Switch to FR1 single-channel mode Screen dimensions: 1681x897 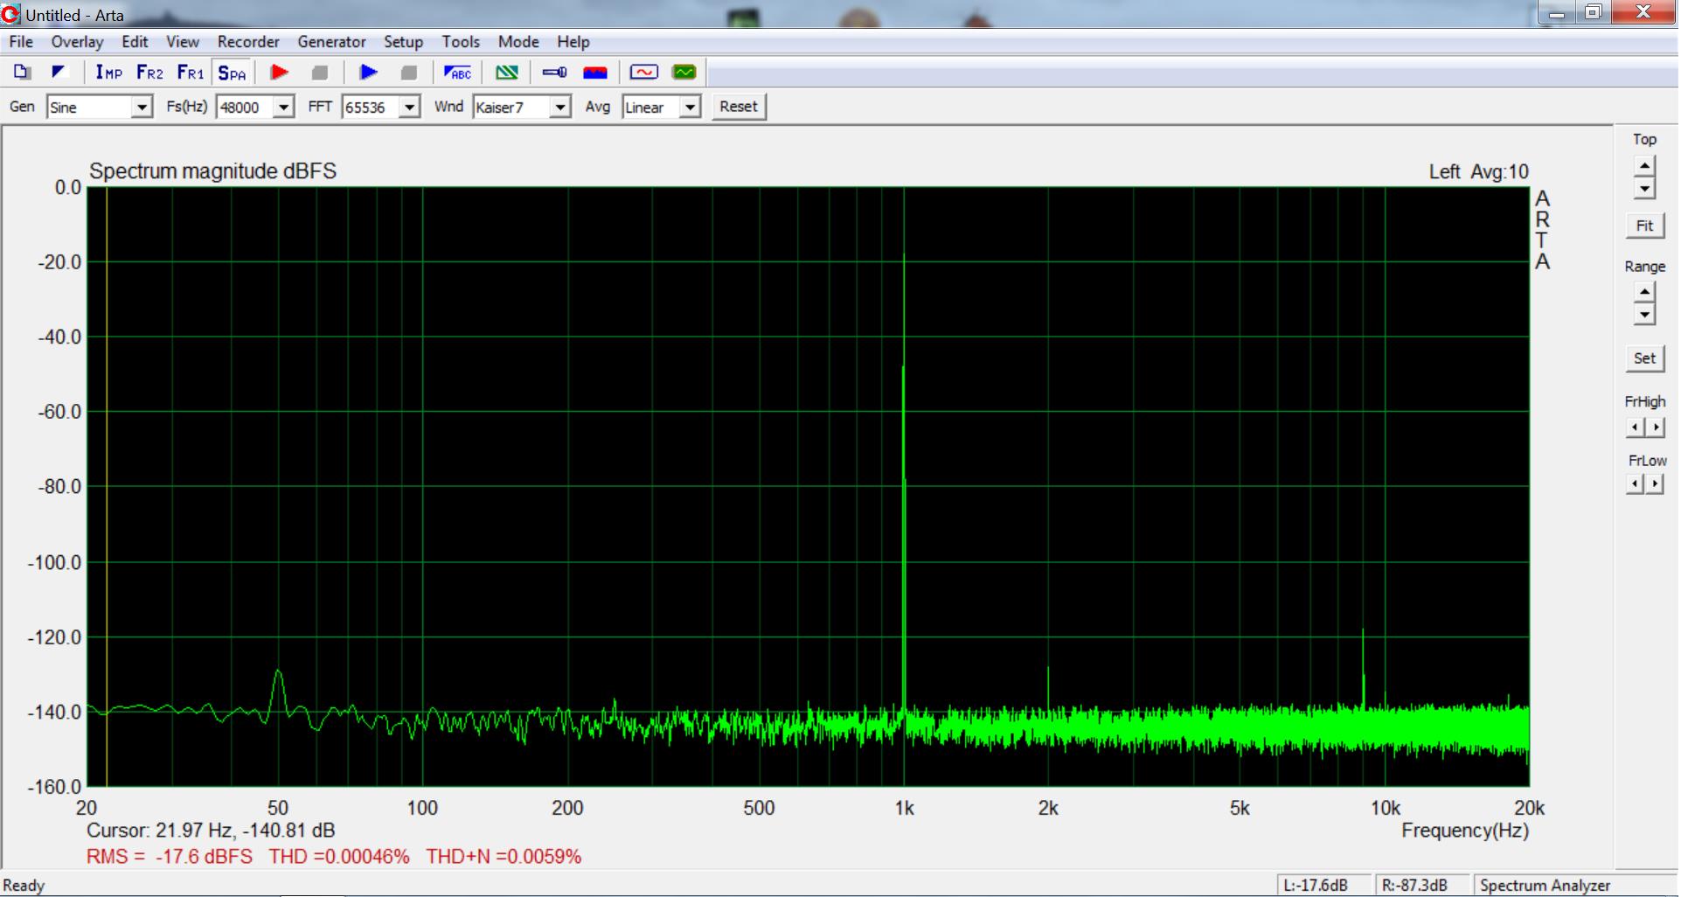(x=190, y=73)
